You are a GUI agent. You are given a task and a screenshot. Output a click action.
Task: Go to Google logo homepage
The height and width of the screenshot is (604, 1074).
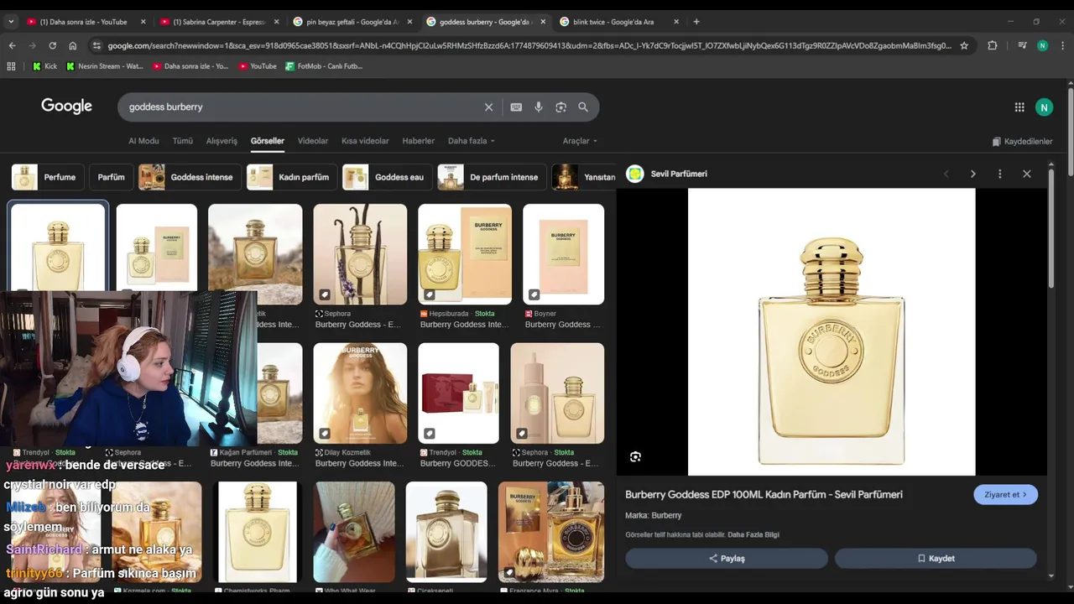point(66,107)
